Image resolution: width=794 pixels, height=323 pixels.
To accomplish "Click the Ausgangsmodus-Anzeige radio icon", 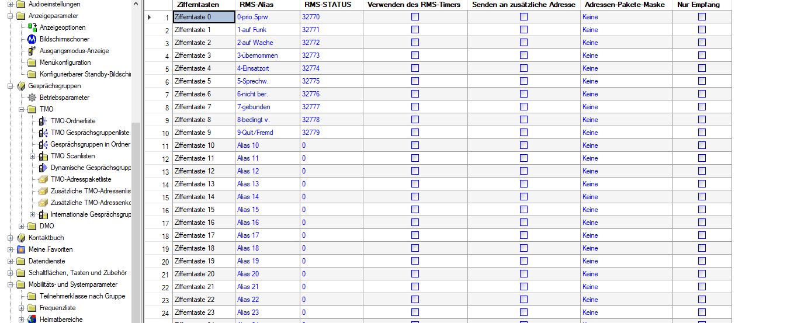I will coord(32,51).
